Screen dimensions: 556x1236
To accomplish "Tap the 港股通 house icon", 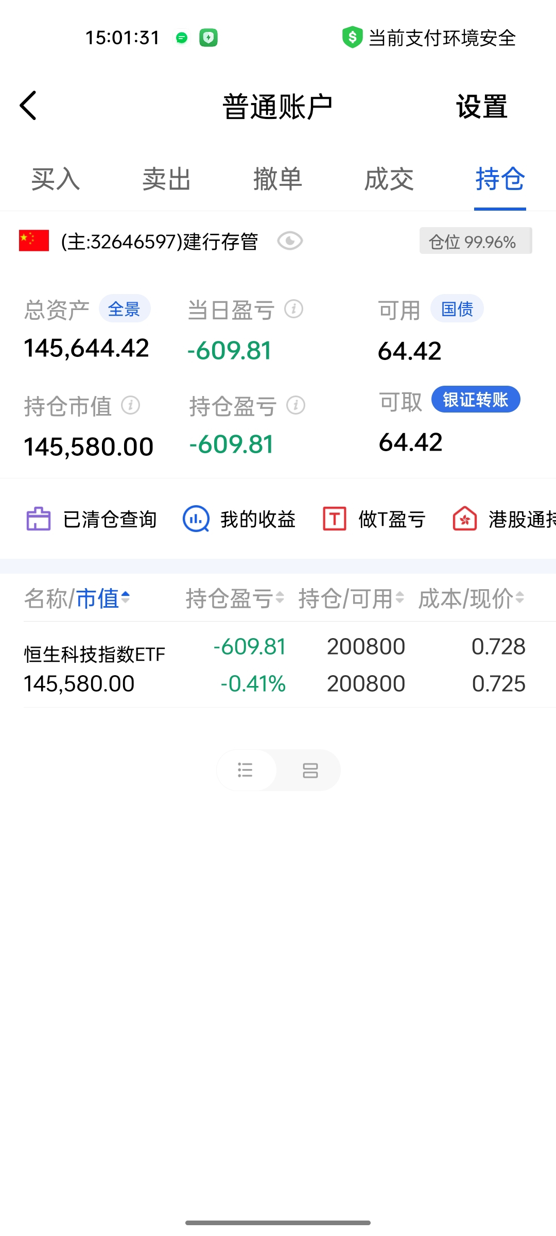I will click(465, 519).
